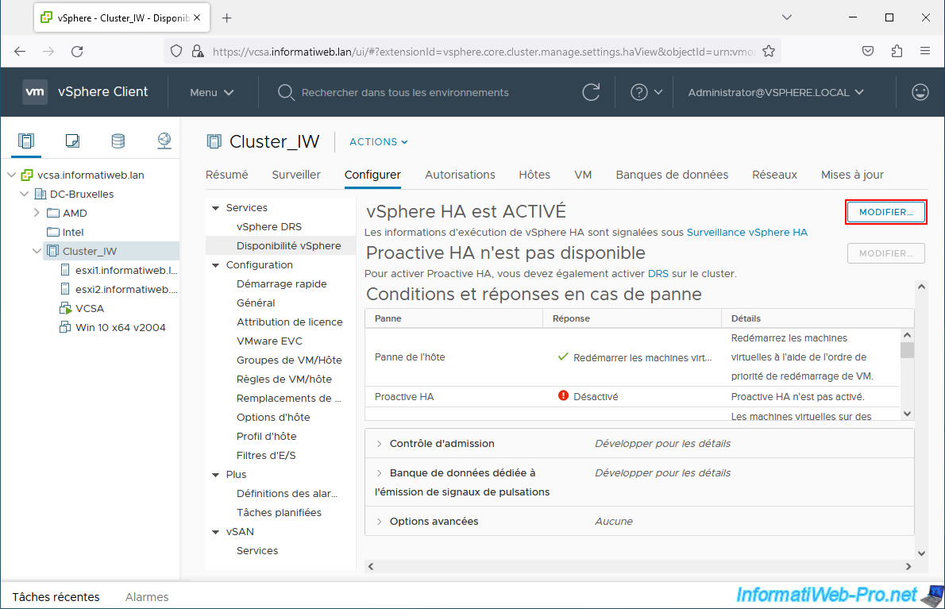
Task: Click MODIFIER button for vSphere HA
Action: 885,212
